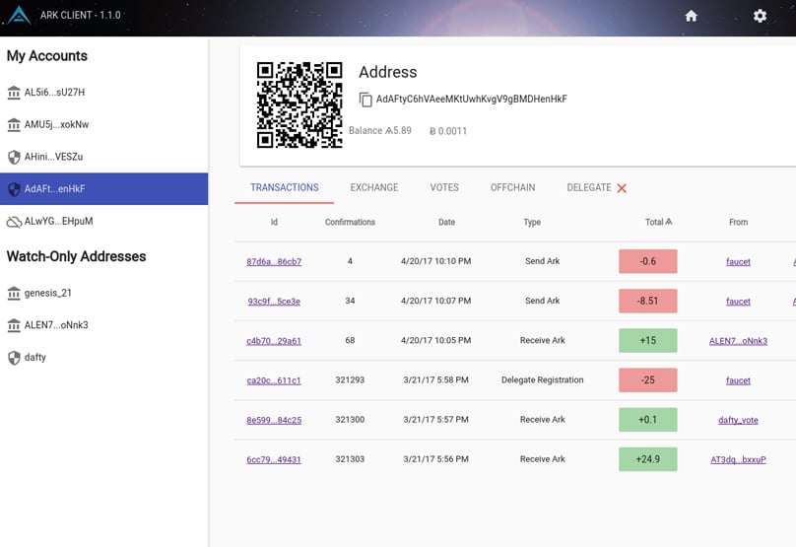This screenshot has height=547, width=796.
Task: Click the dafty_vote sender link
Action: [738, 420]
